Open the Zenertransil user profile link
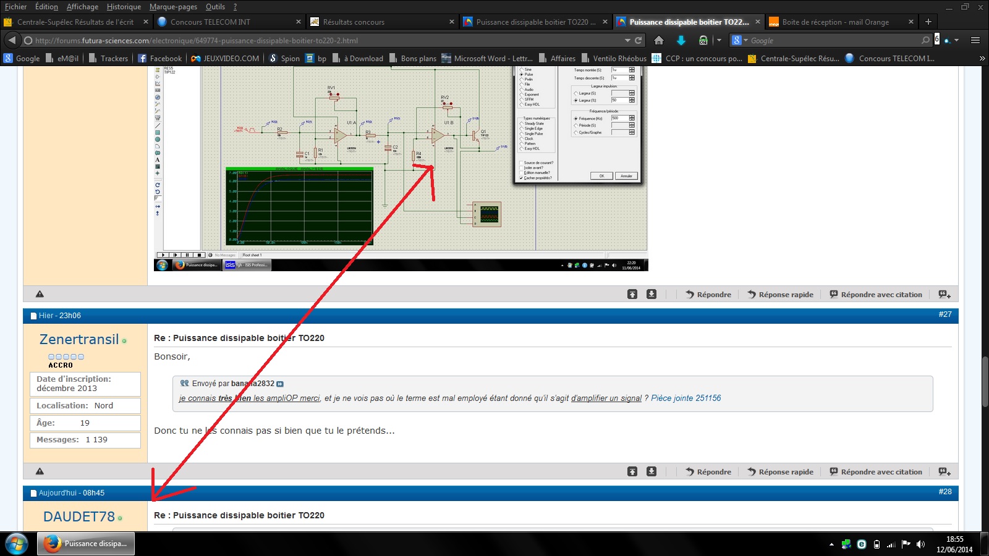 79,339
